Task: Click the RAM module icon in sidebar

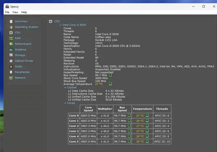Action: coord(11,38)
